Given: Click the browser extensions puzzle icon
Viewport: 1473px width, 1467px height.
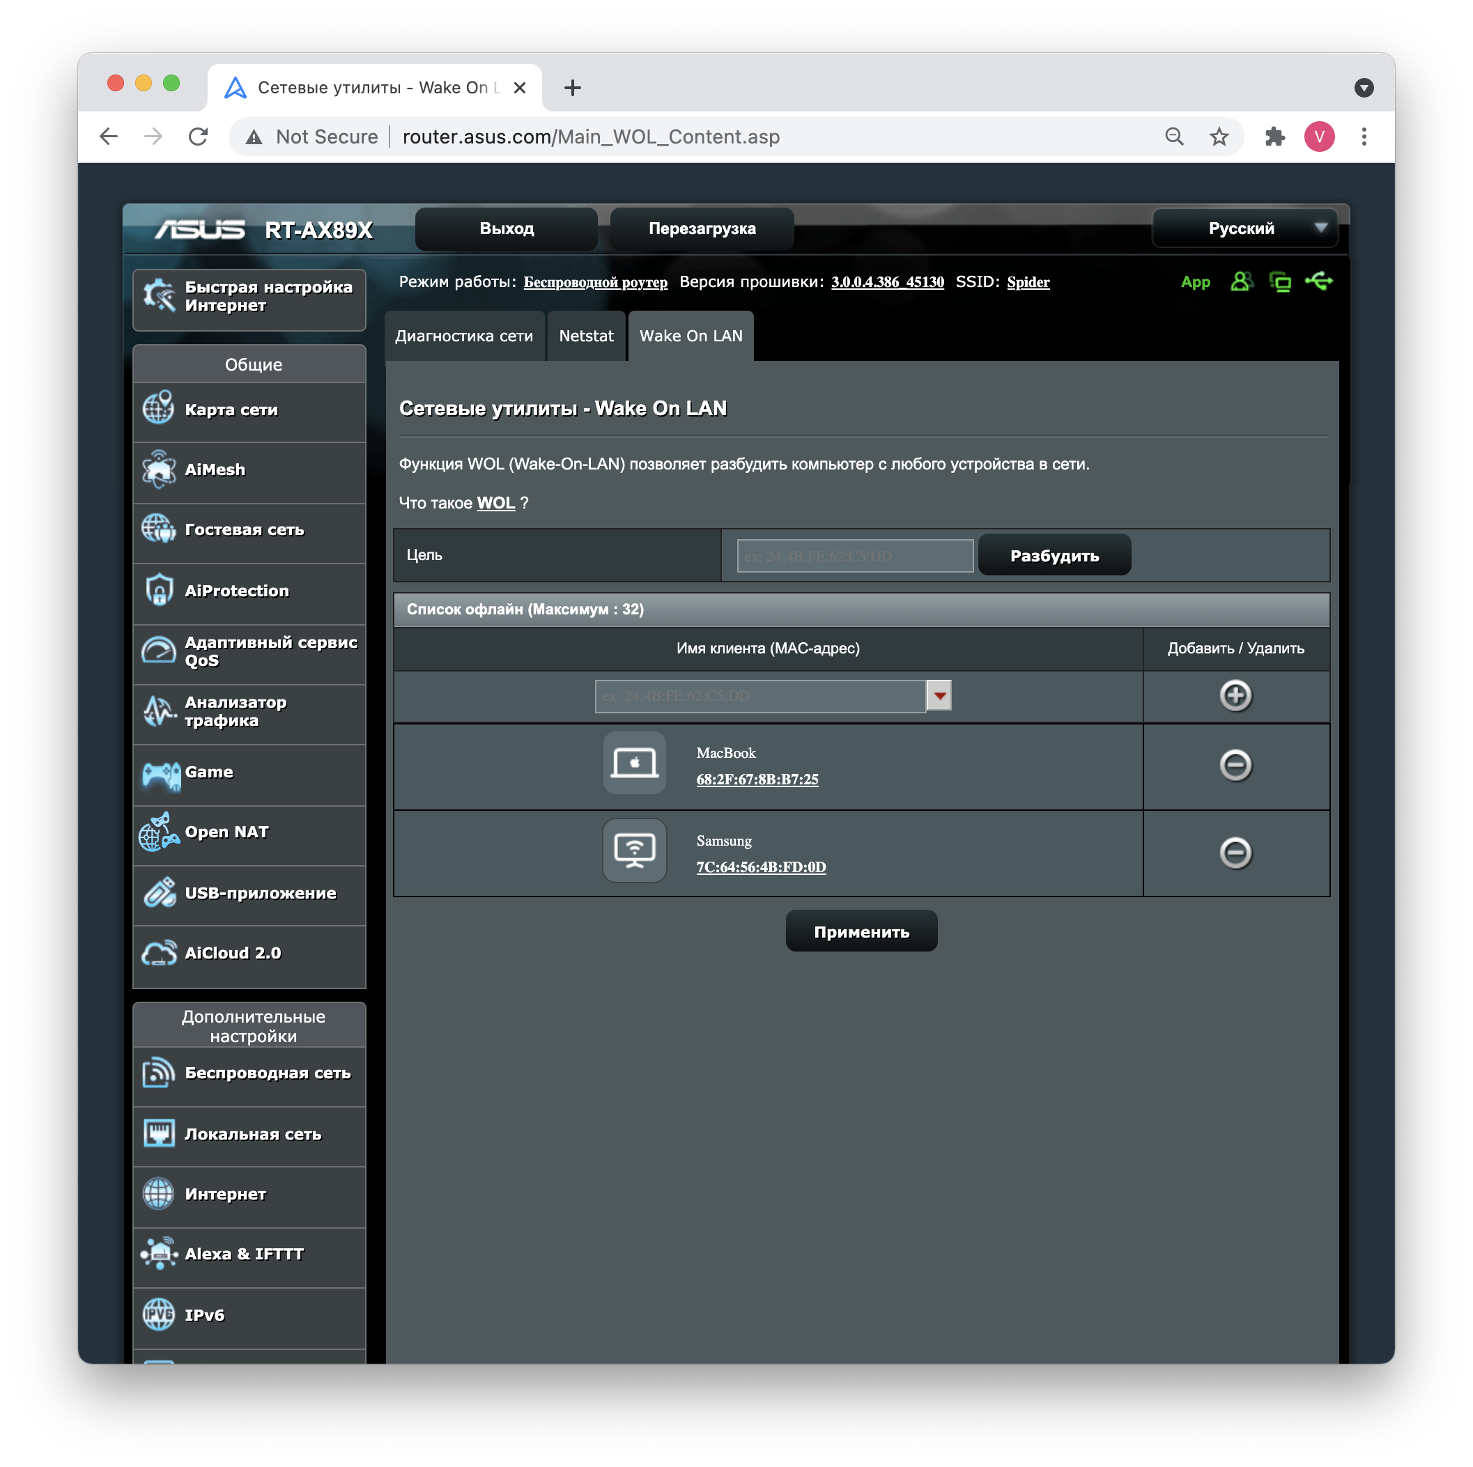Looking at the screenshot, I should click(1275, 137).
